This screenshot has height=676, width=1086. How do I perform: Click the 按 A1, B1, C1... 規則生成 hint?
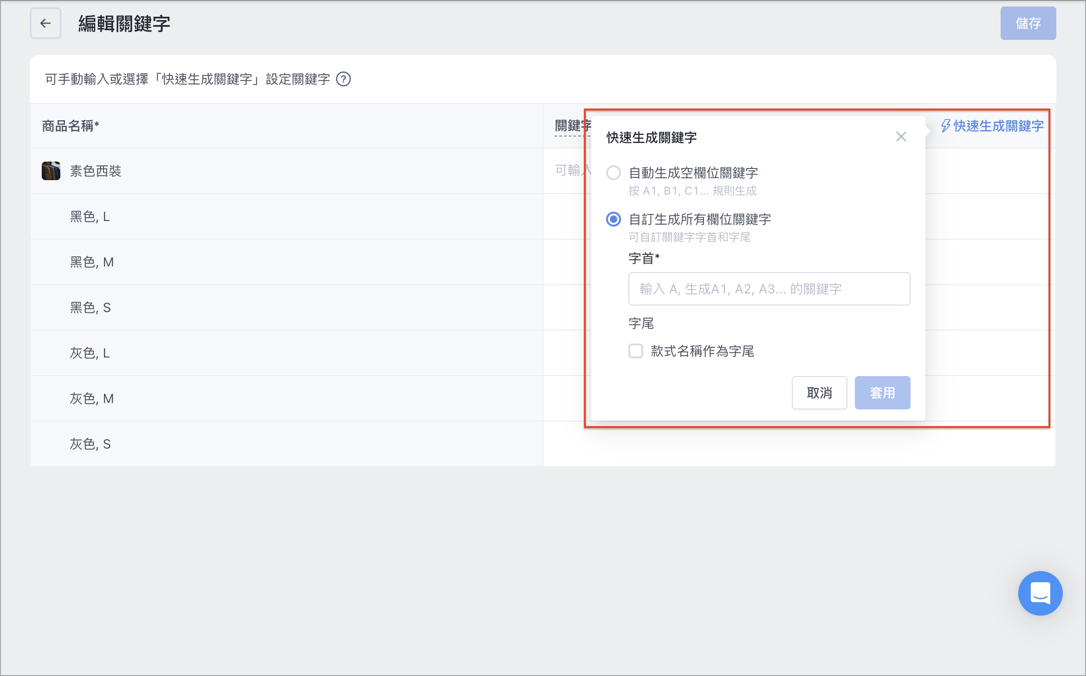[692, 191]
